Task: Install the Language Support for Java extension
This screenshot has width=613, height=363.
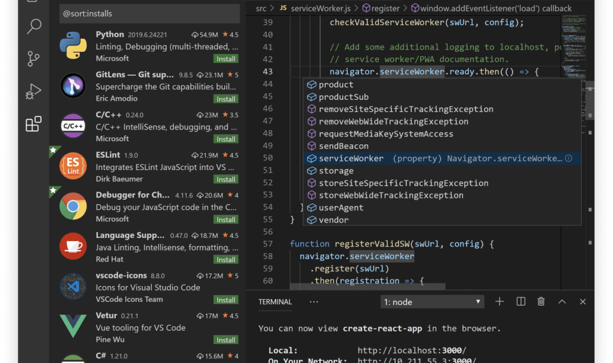Action: pos(226,260)
